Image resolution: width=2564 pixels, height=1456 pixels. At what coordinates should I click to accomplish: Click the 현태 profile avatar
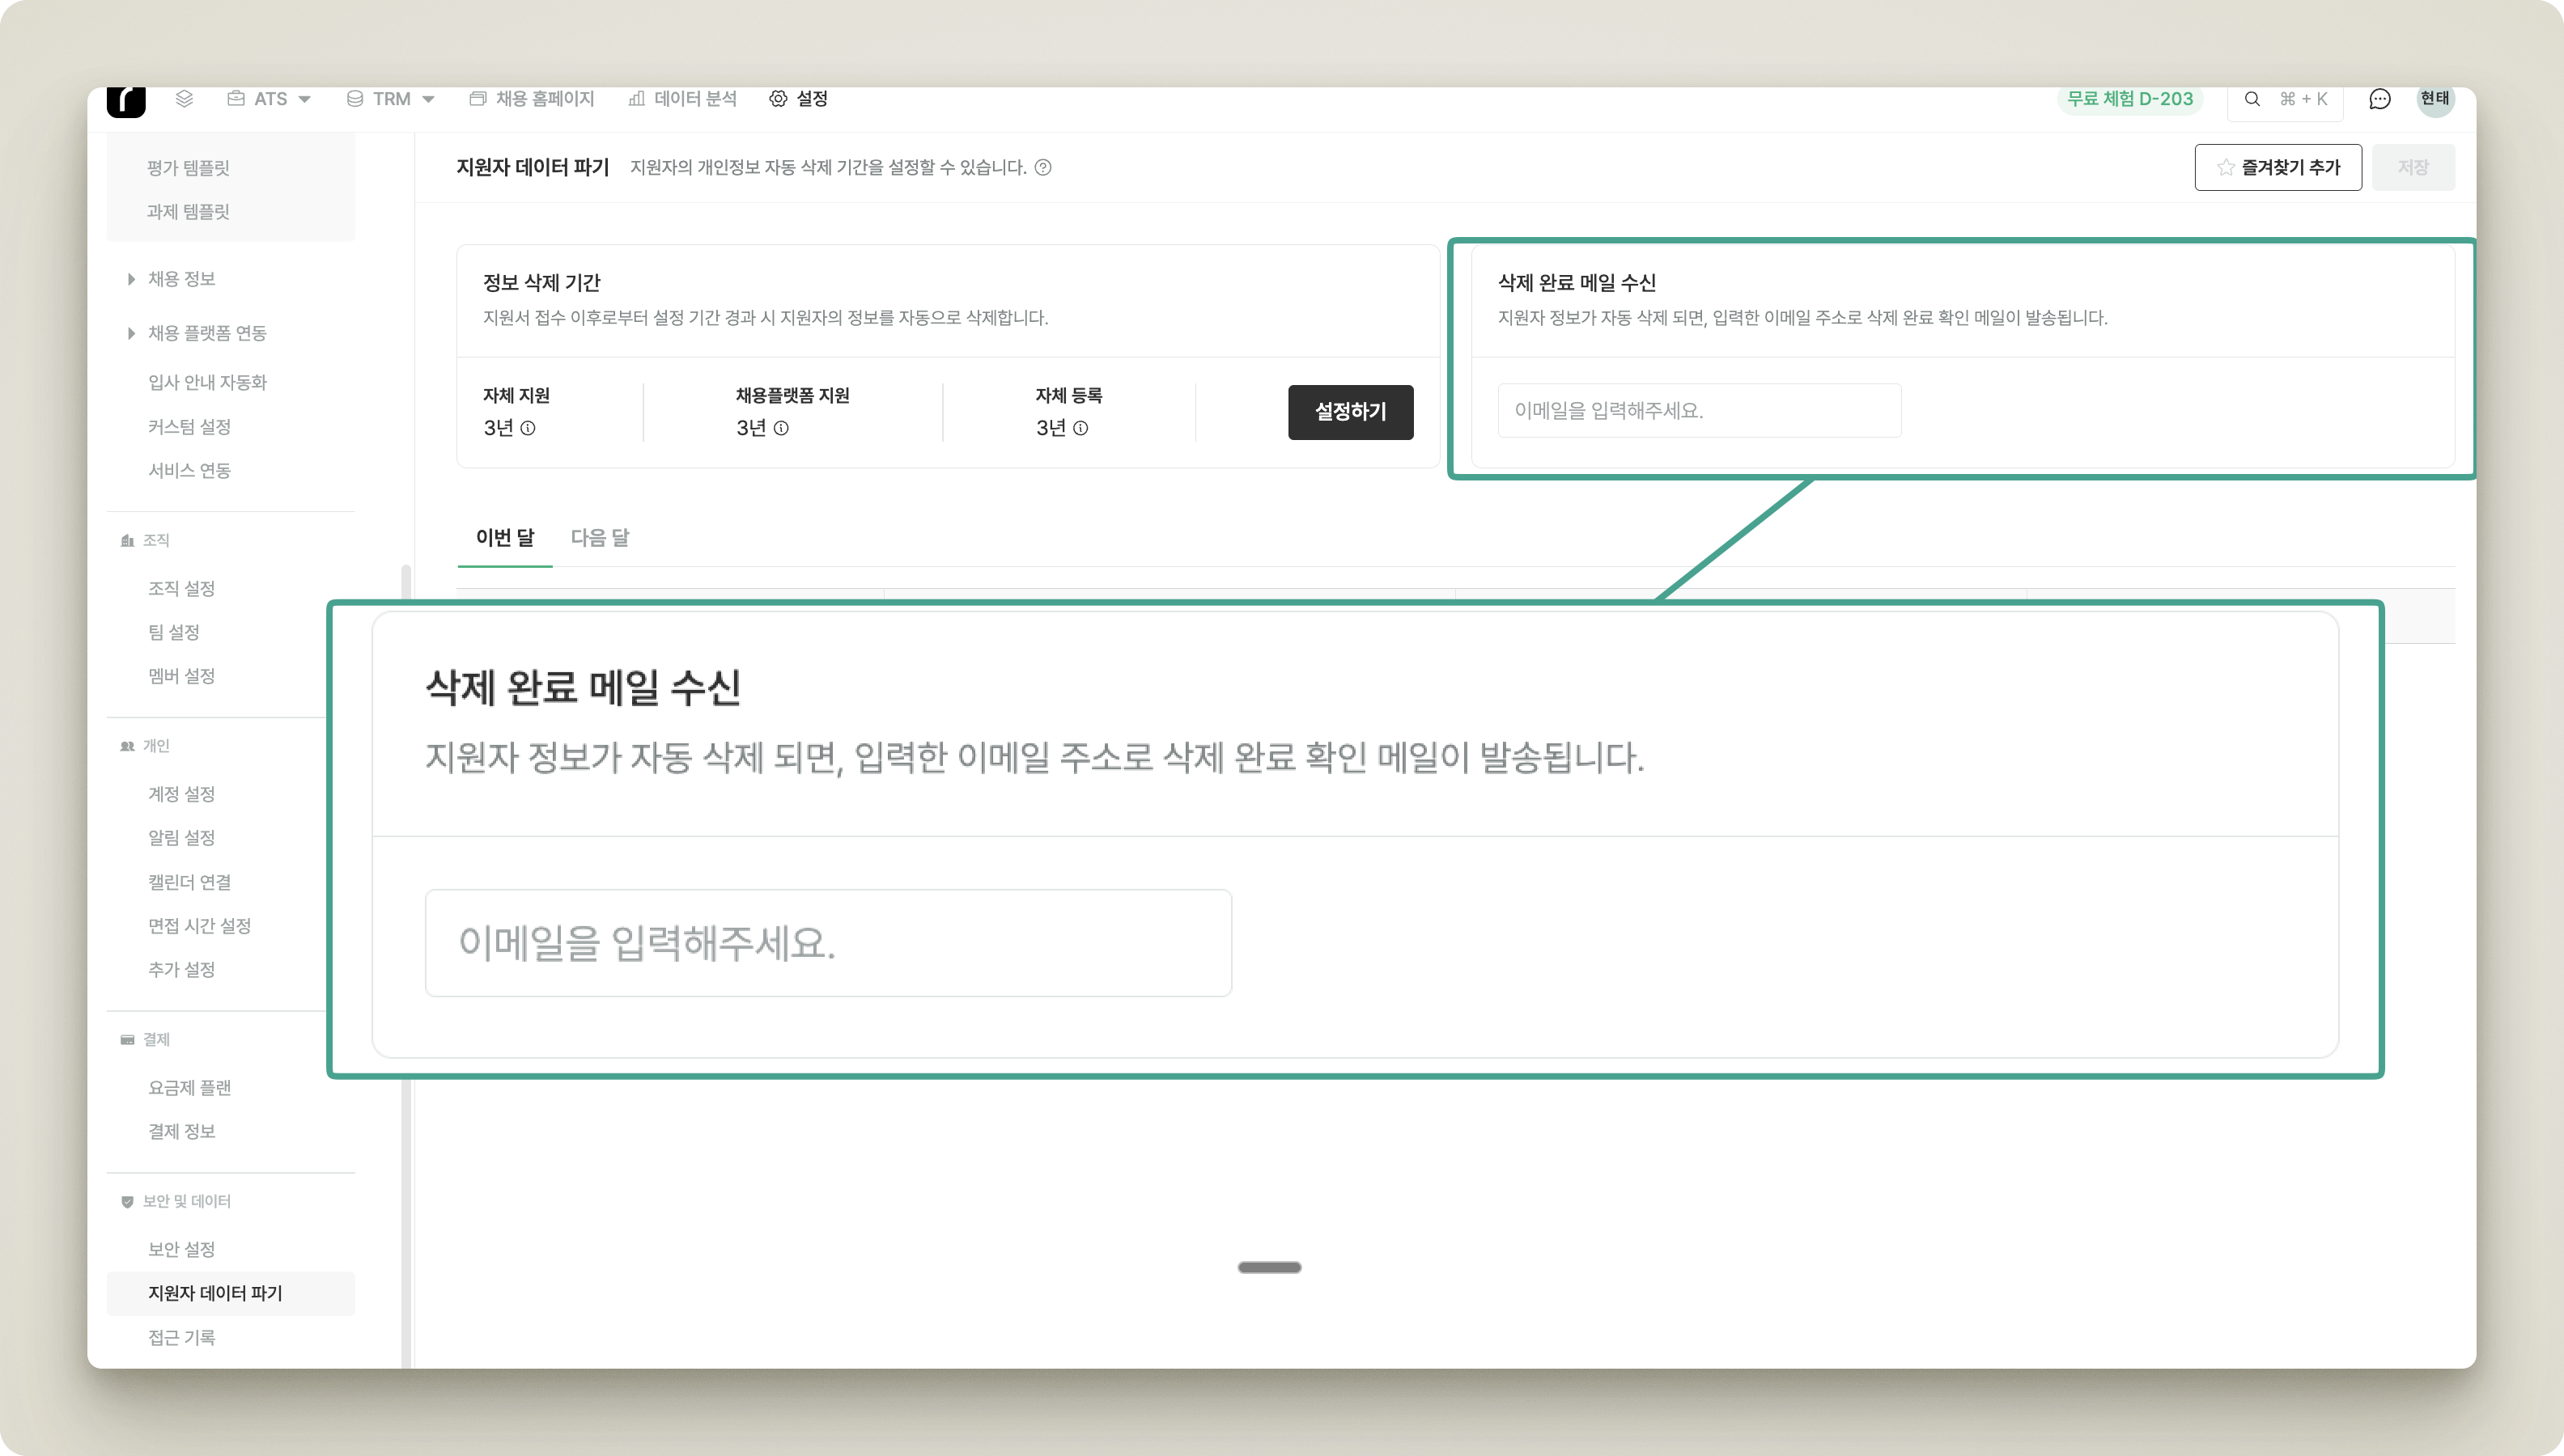click(2434, 99)
